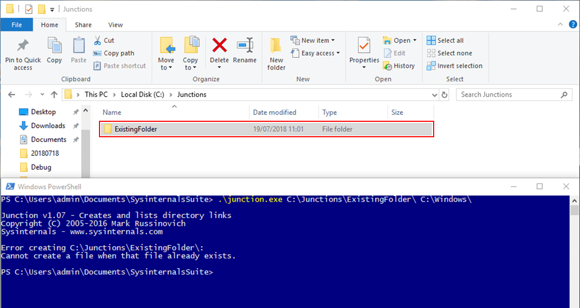The width and height of the screenshot is (580, 308).
Task: Expand the Move to dropdown
Action: tap(166, 68)
